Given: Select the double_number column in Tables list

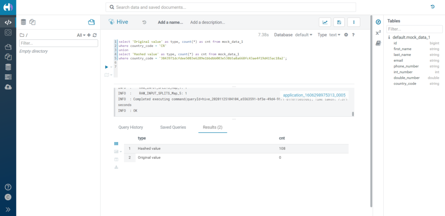Looking at the screenshot, I should coord(407,78).
